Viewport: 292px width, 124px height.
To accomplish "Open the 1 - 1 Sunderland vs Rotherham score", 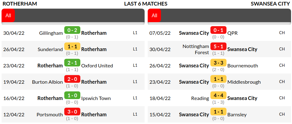I will pos(72,46).
